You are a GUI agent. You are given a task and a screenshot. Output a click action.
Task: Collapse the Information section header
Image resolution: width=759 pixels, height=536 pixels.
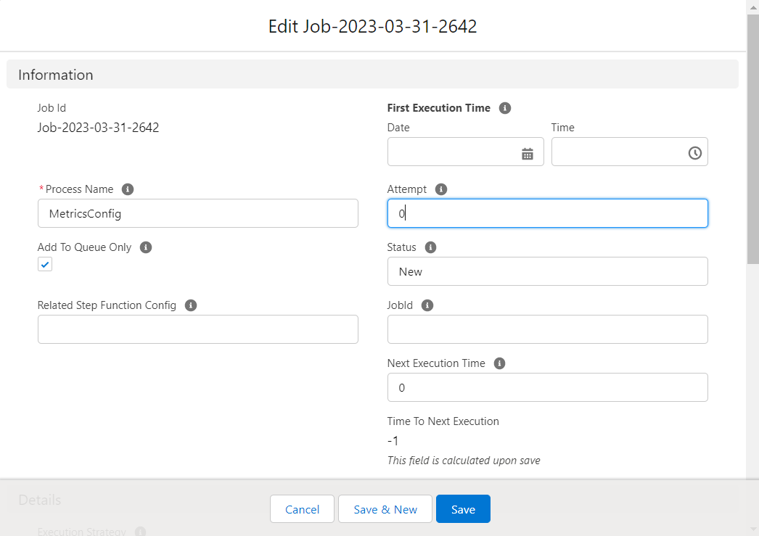56,74
